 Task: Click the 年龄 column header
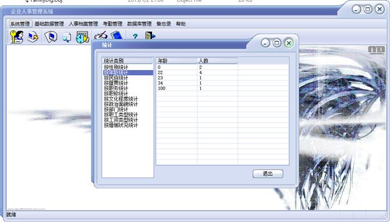(176, 61)
